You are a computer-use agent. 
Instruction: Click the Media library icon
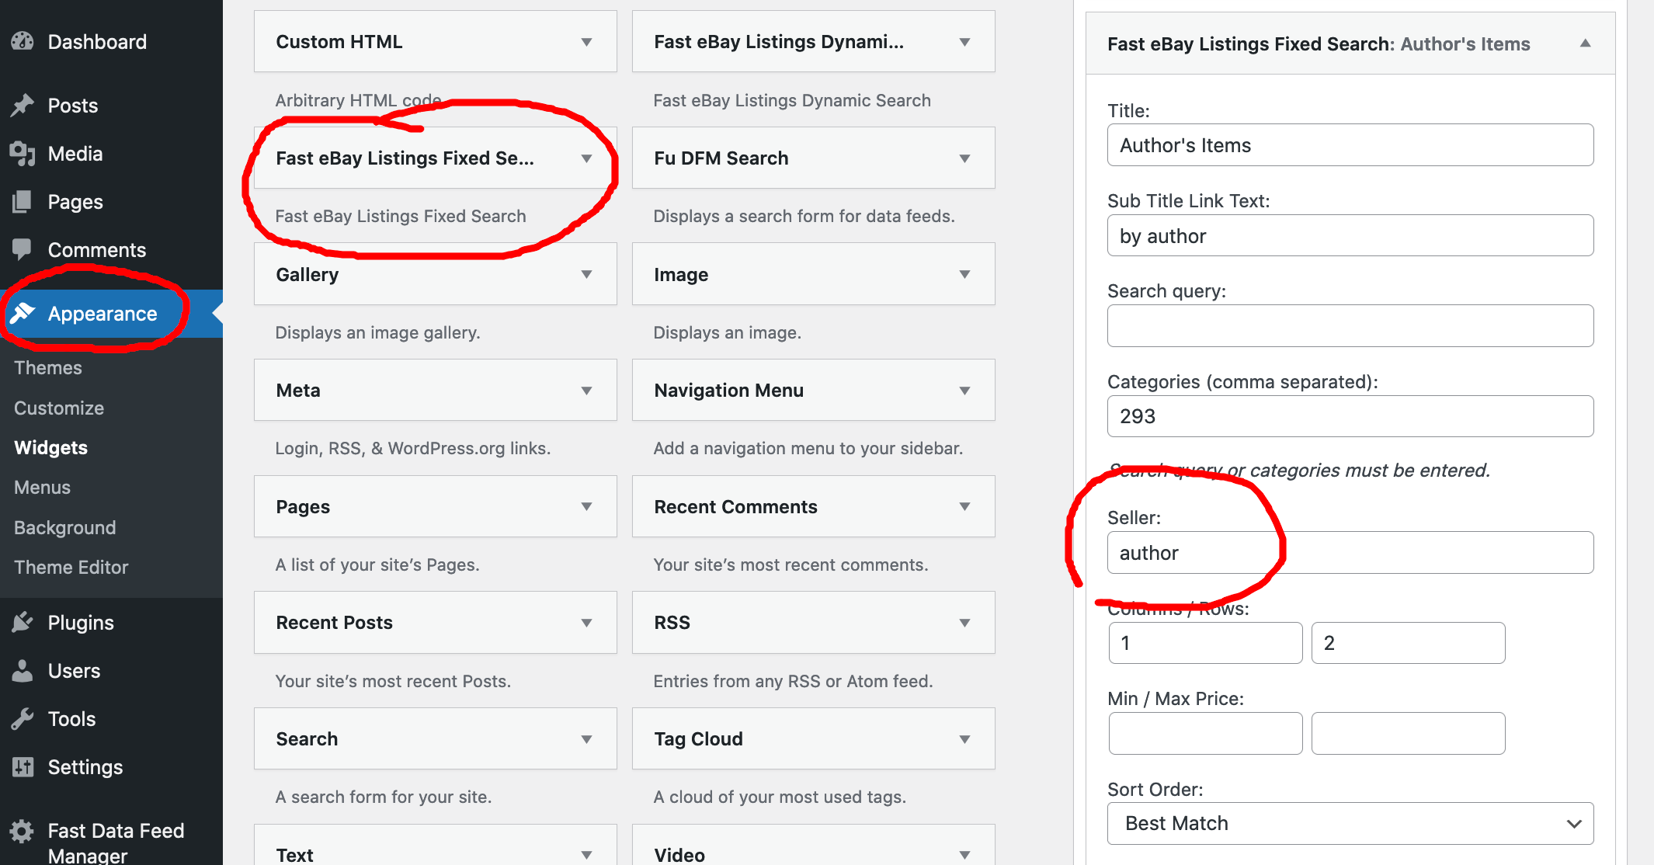[23, 153]
